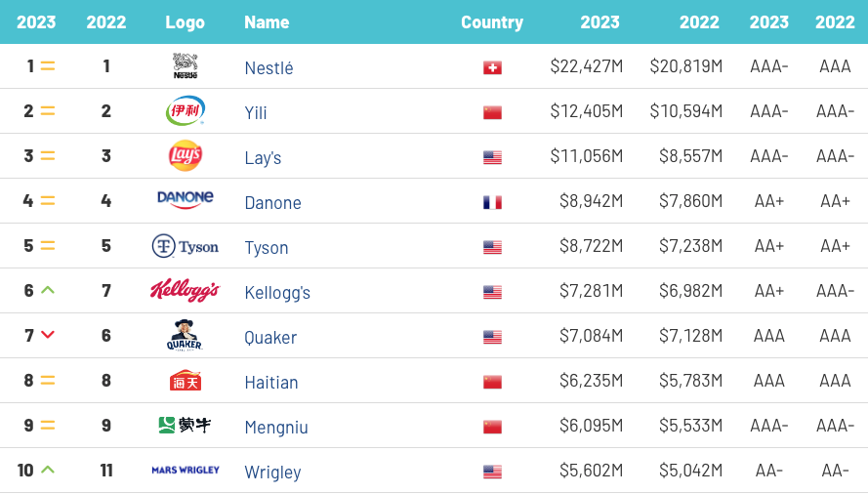The height and width of the screenshot is (494, 868).
Task: Open the Wrigley brand name link
Action: point(273,472)
